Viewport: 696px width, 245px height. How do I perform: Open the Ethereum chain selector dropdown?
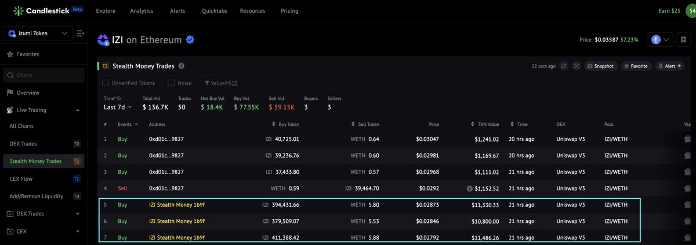tap(661, 40)
